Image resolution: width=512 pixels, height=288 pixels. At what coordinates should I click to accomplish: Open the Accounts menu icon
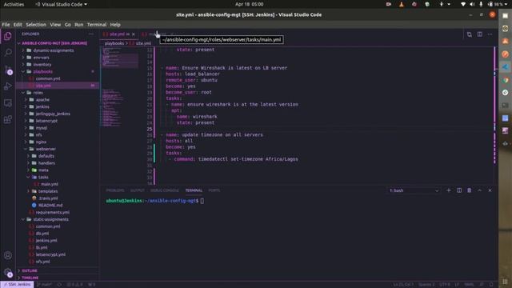(8, 255)
